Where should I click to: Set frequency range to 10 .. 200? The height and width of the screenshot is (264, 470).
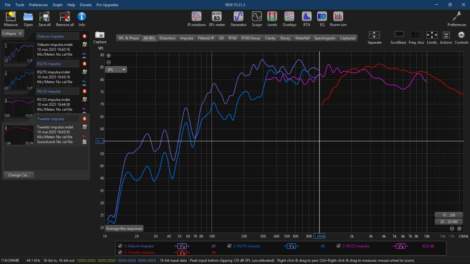pyautogui.click(x=449, y=215)
